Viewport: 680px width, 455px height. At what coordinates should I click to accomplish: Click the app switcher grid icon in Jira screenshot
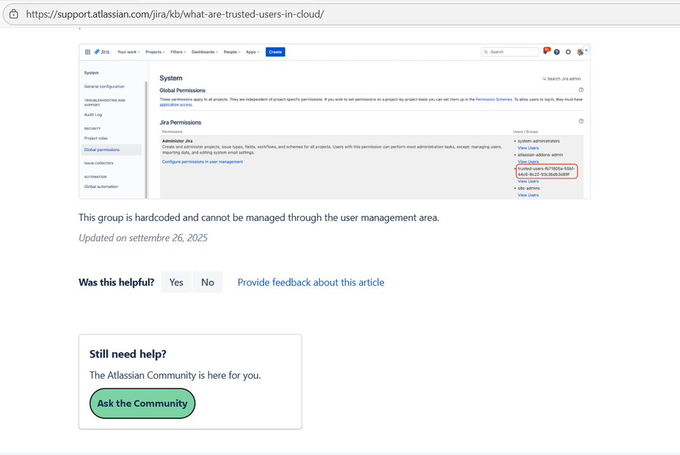[x=88, y=52]
